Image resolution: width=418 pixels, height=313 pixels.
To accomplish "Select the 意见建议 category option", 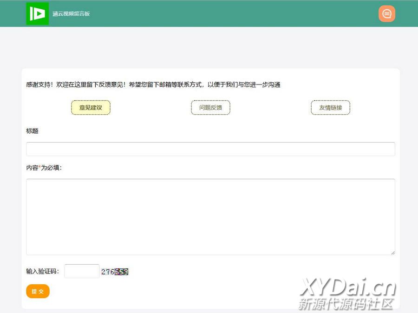I will click(x=91, y=108).
